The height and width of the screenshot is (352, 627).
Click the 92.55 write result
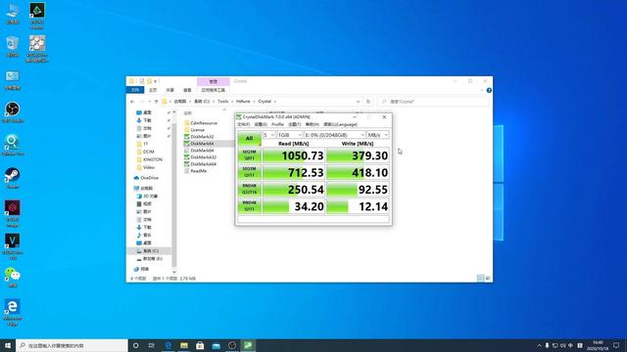pos(358,189)
